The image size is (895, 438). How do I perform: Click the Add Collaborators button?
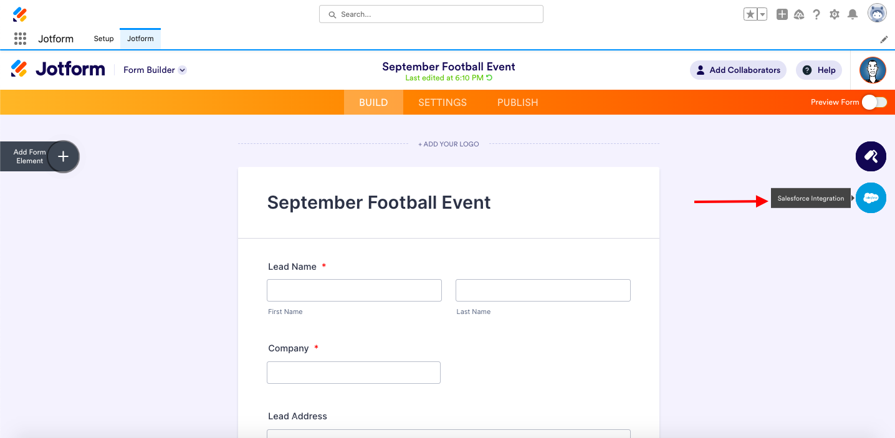pos(738,70)
